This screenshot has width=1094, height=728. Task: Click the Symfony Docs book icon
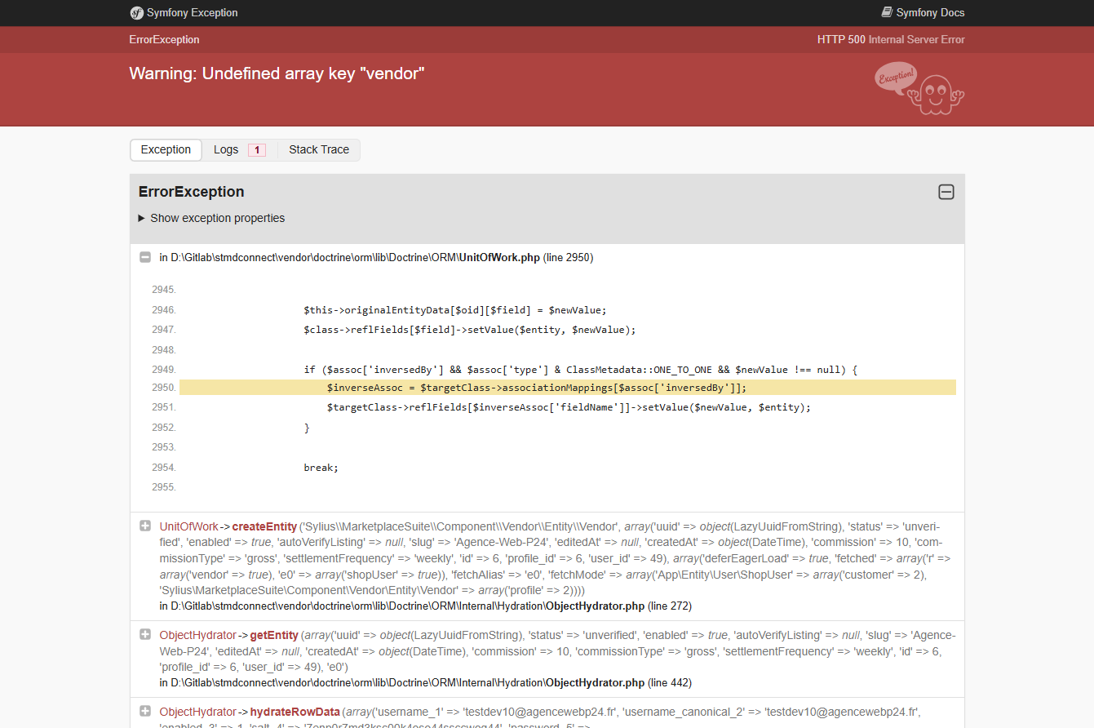(x=887, y=13)
